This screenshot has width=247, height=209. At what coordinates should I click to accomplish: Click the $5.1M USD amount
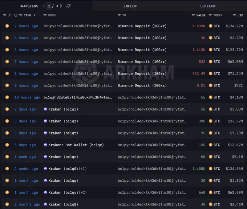tap(238, 157)
